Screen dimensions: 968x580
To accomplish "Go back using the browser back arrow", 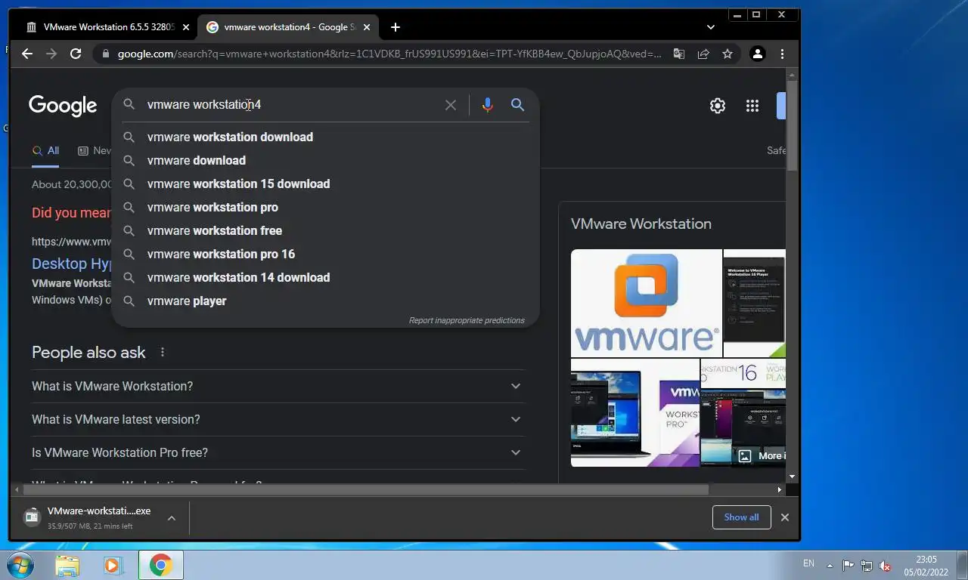I will 27,54.
